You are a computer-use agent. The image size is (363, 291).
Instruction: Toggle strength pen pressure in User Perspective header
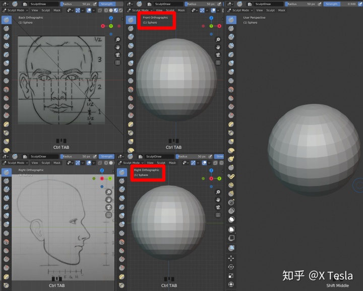[360, 4]
